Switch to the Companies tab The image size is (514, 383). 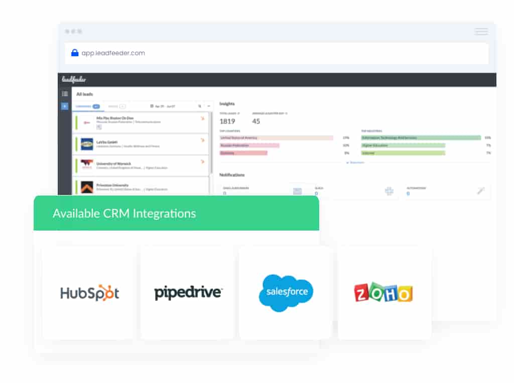click(87, 106)
